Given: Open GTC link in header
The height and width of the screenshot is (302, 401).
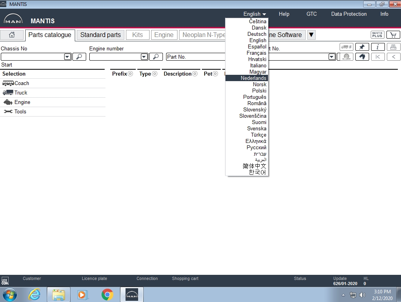Looking at the screenshot, I should pyautogui.click(x=312, y=14).
